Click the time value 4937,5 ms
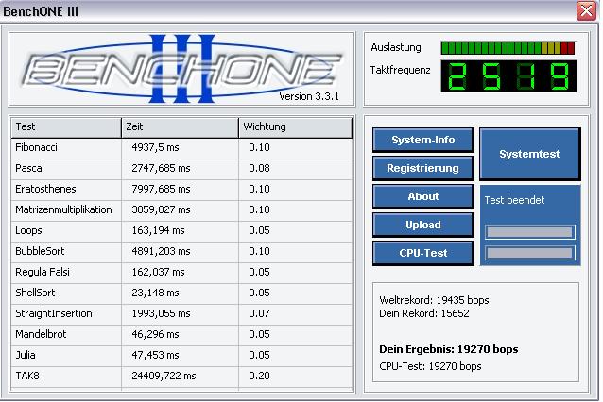Viewport: 603px width, 402px height. click(x=155, y=148)
